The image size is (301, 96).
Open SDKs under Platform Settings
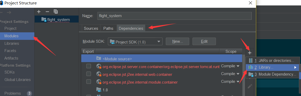point(10,72)
